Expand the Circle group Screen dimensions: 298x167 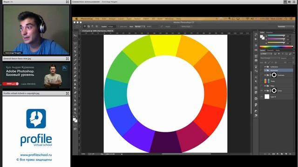[265, 91]
